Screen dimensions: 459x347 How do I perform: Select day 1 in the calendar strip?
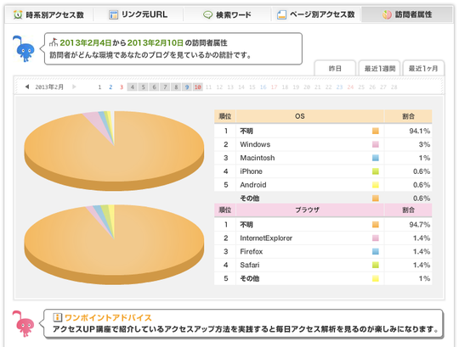pos(99,87)
